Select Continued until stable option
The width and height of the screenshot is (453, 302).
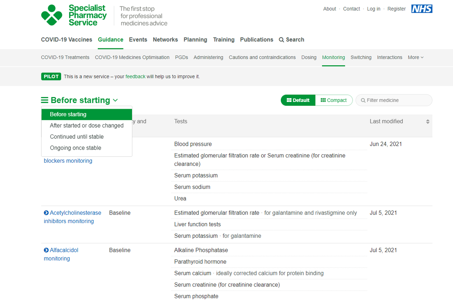(87, 137)
